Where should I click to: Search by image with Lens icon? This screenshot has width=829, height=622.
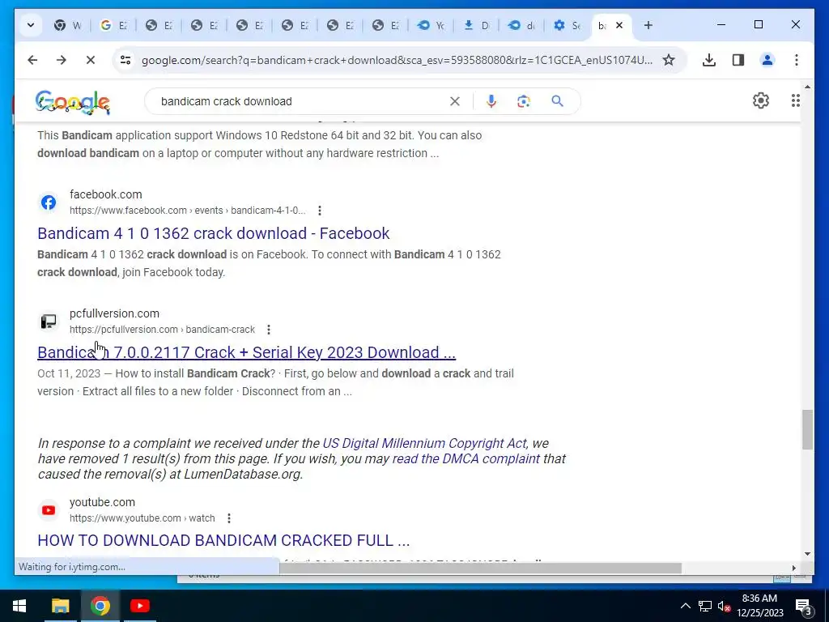524,101
